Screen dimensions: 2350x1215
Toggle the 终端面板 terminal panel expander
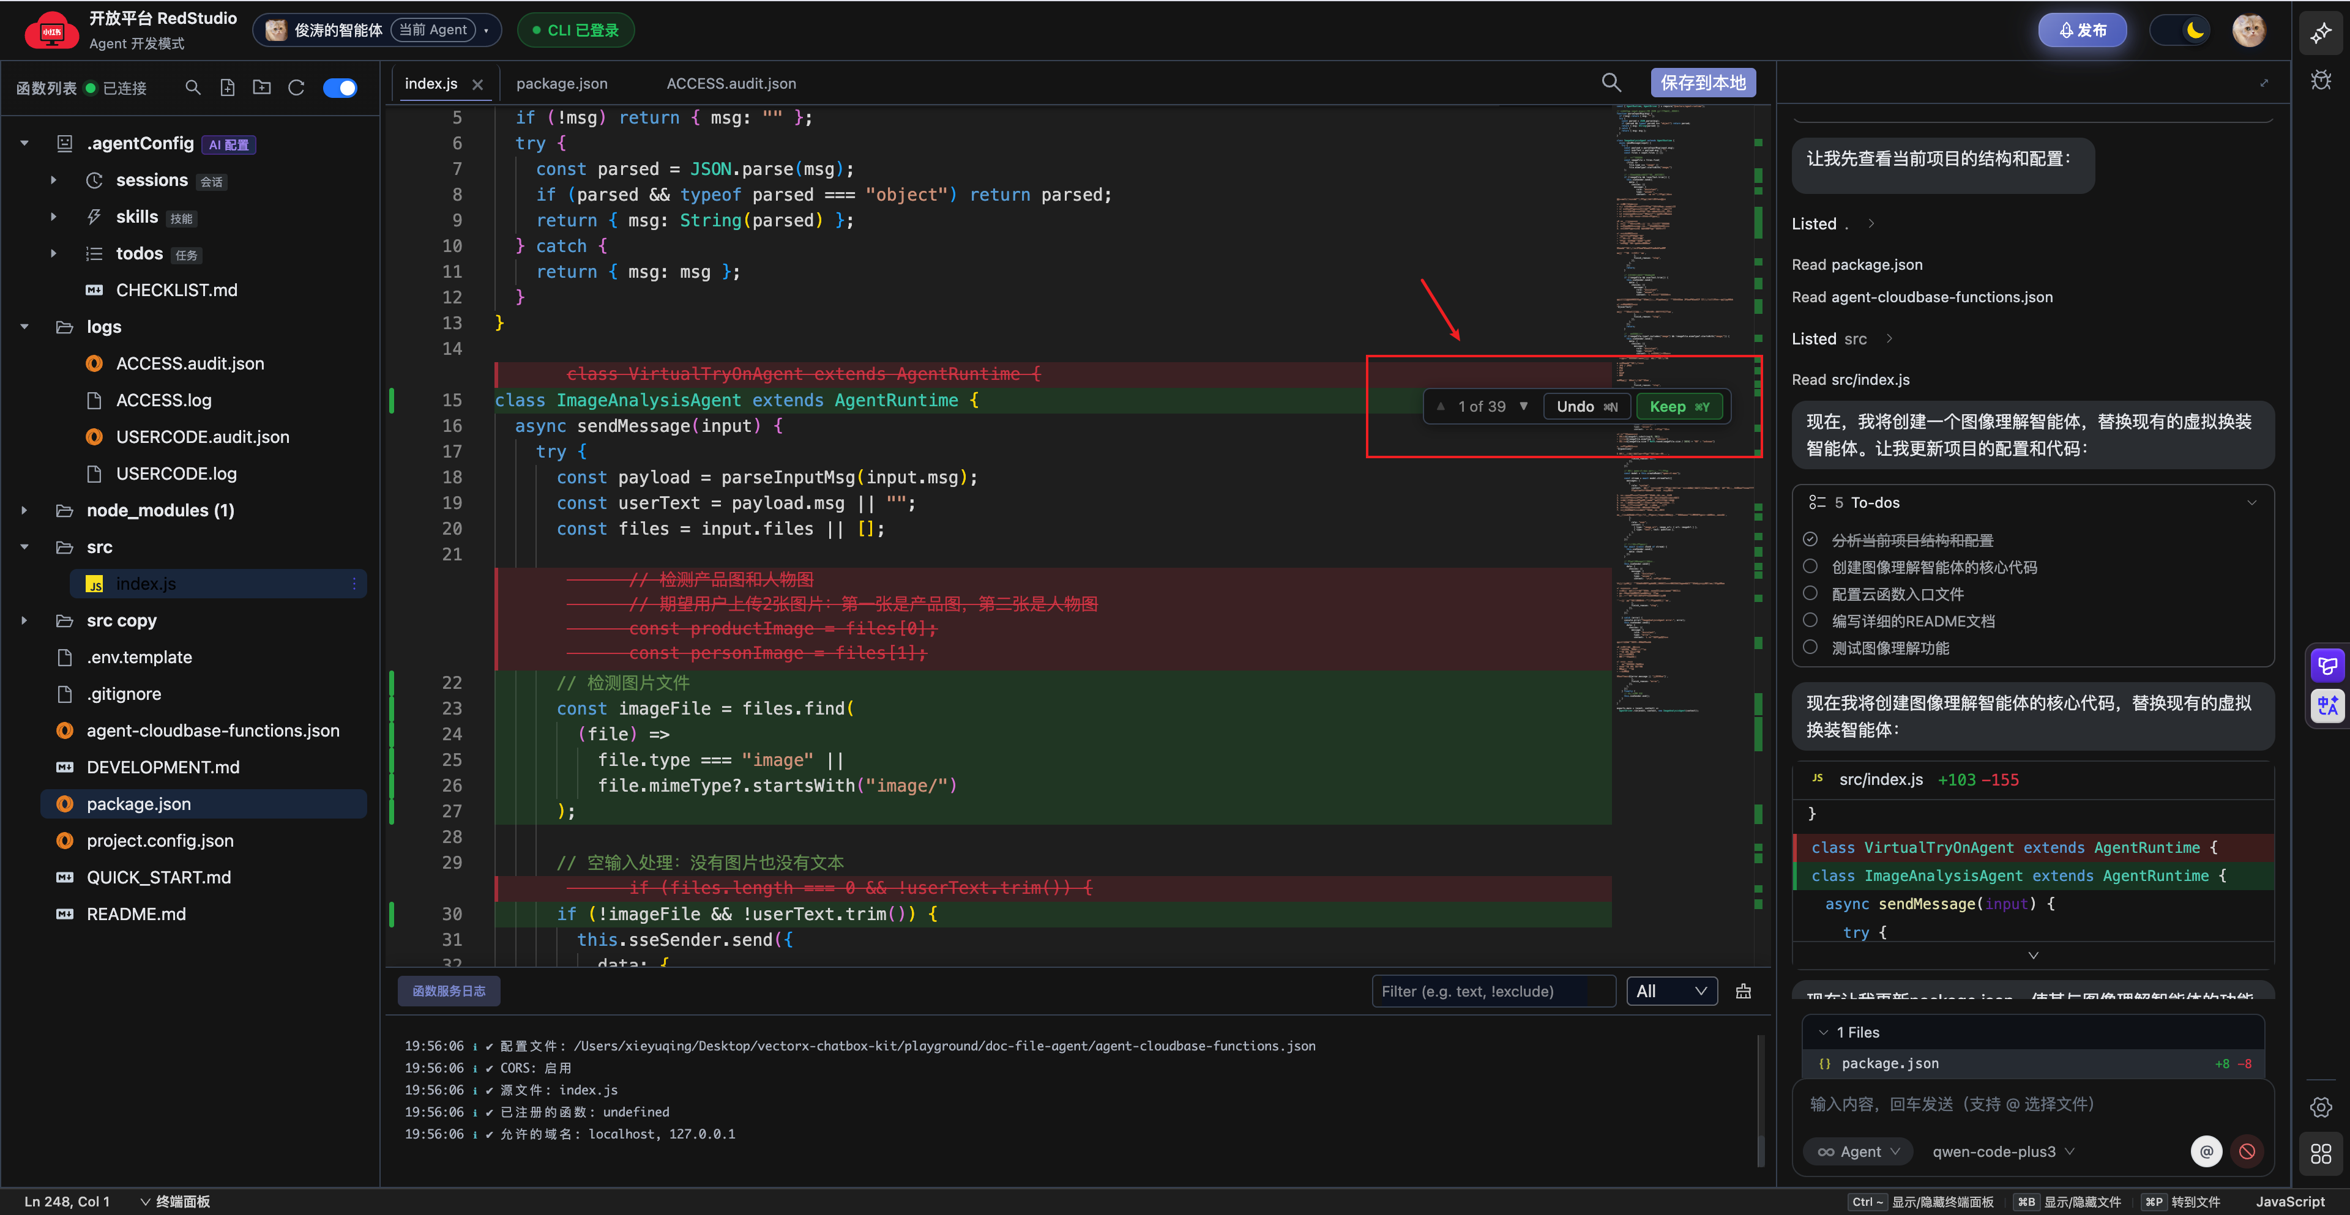click(175, 1202)
